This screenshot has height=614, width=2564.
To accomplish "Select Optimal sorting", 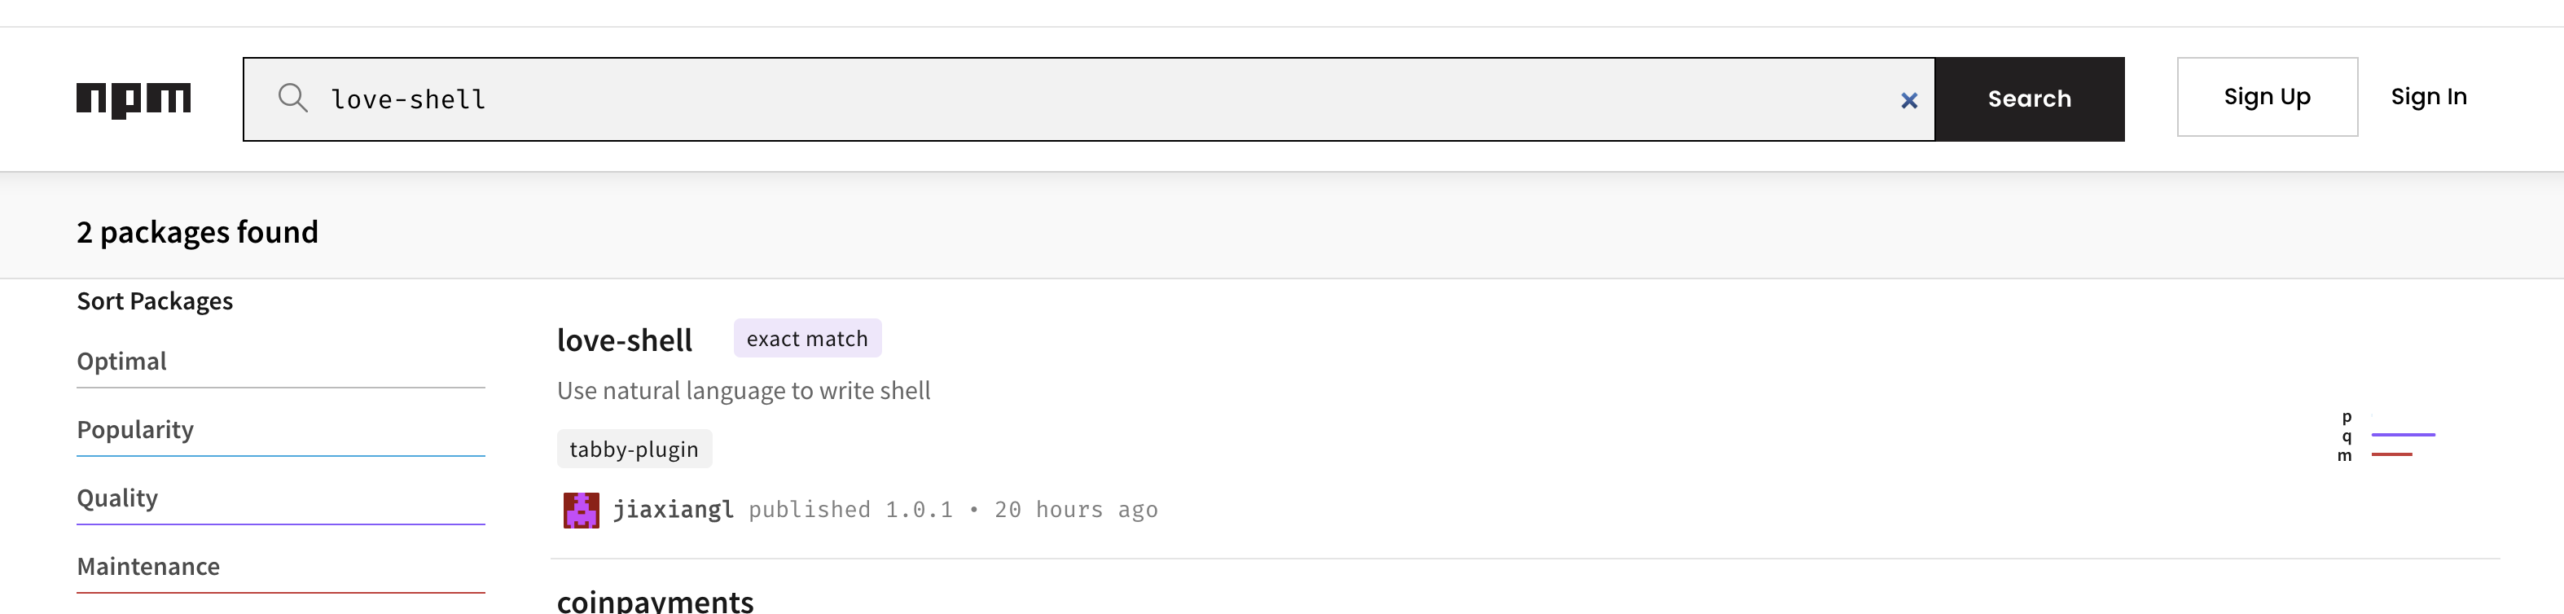I will 121,362.
